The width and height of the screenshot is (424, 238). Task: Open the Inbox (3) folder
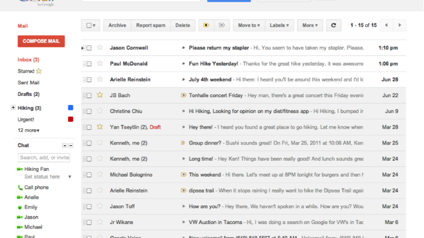[28, 60]
